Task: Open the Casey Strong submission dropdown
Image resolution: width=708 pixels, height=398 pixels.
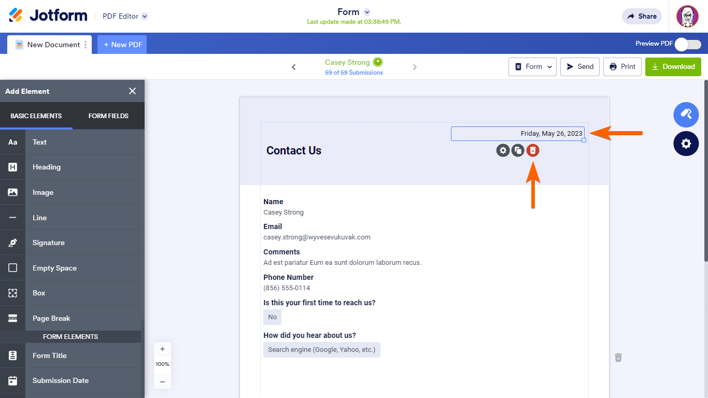Action: [x=378, y=62]
